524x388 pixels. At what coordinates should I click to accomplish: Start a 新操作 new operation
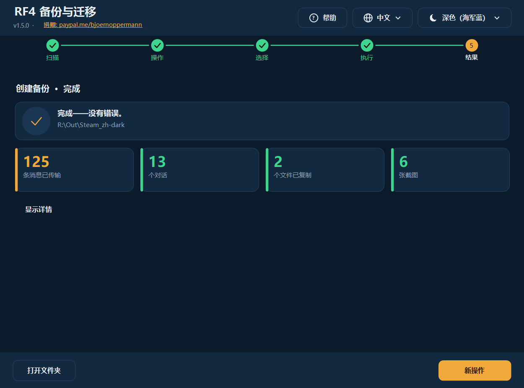(475, 370)
